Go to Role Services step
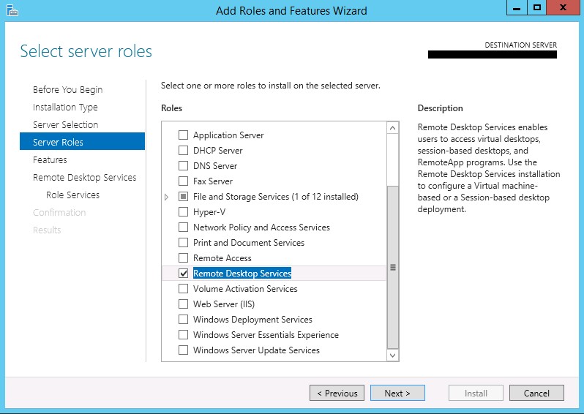Viewport: 584px width, 414px height. 72,195
